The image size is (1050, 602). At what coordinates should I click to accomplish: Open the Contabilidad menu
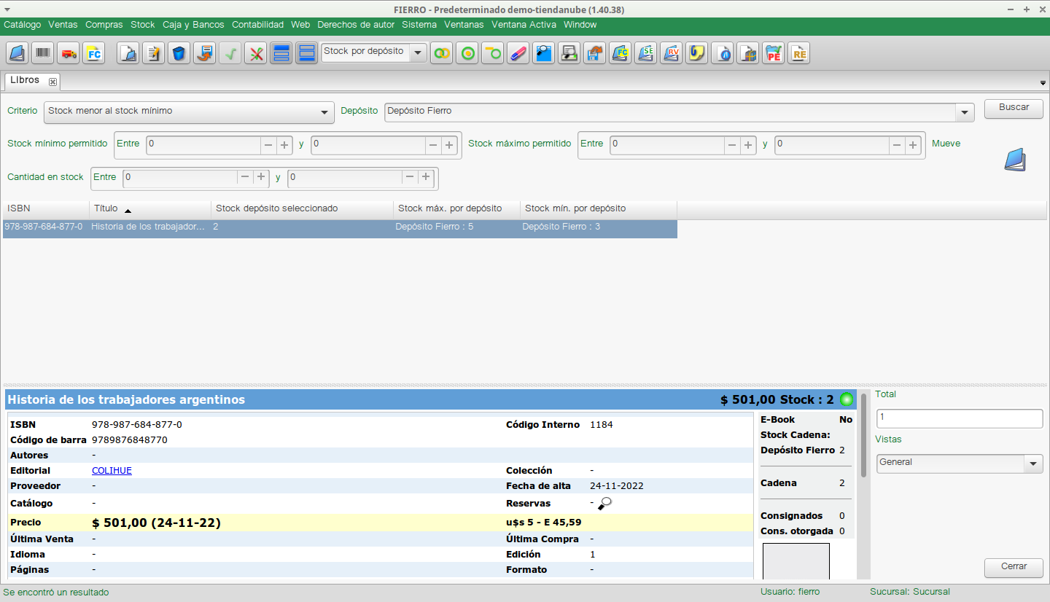tap(257, 25)
